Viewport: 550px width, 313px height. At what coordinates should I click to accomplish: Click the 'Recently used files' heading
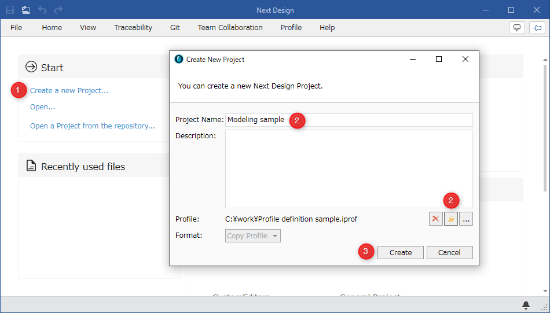tap(83, 167)
